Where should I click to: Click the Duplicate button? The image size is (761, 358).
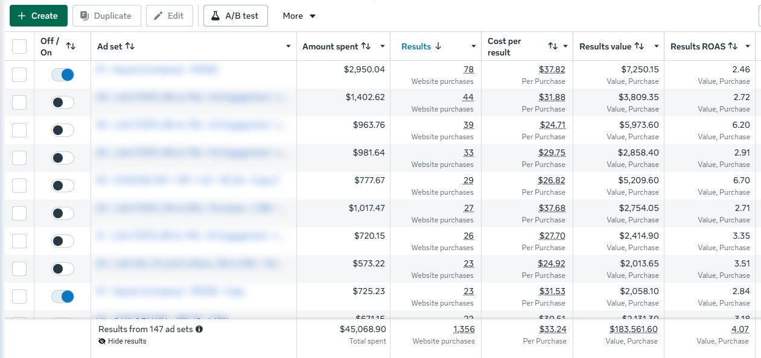click(x=107, y=16)
